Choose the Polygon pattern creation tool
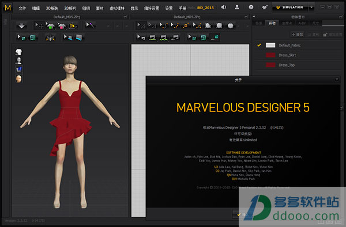This screenshot has width=346, height=227. point(208,26)
